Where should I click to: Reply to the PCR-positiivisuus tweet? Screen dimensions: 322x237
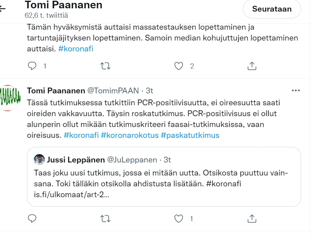[32, 219]
